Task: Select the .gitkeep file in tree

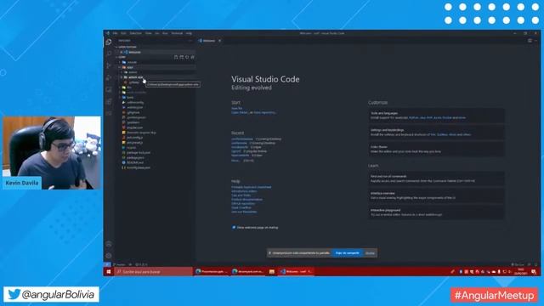Action: click(x=133, y=82)
